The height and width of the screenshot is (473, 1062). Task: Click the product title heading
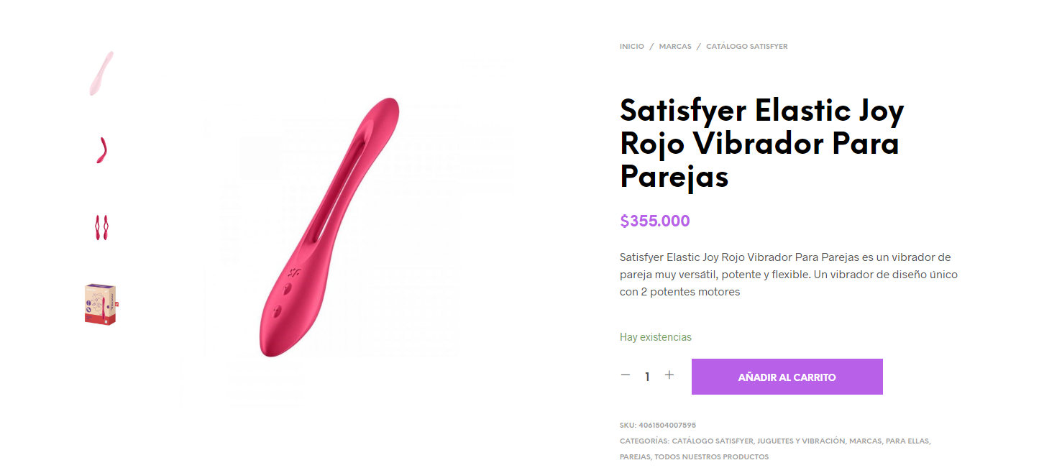click(x=761, y=144)
